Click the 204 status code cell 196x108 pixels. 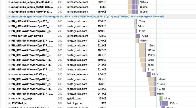60,103
